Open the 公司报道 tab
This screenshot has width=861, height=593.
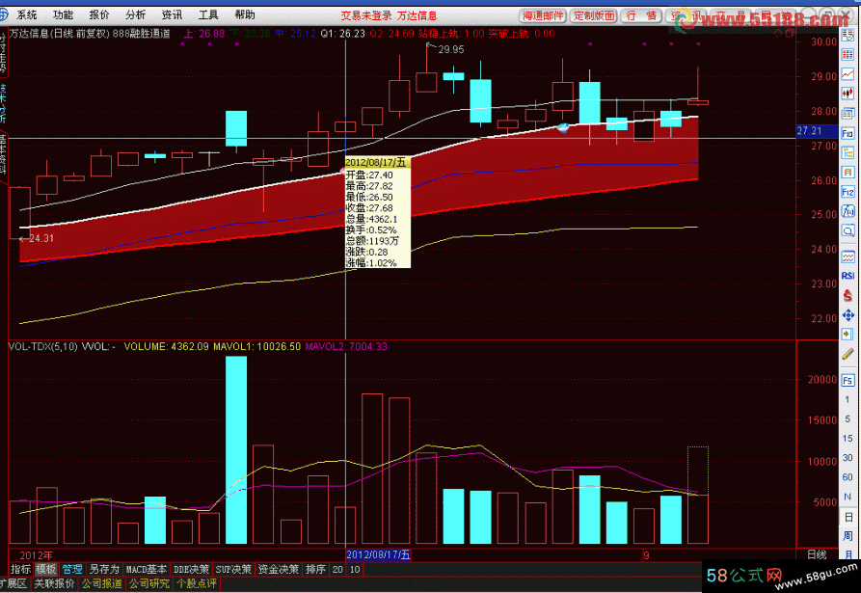tap(102, 583)
